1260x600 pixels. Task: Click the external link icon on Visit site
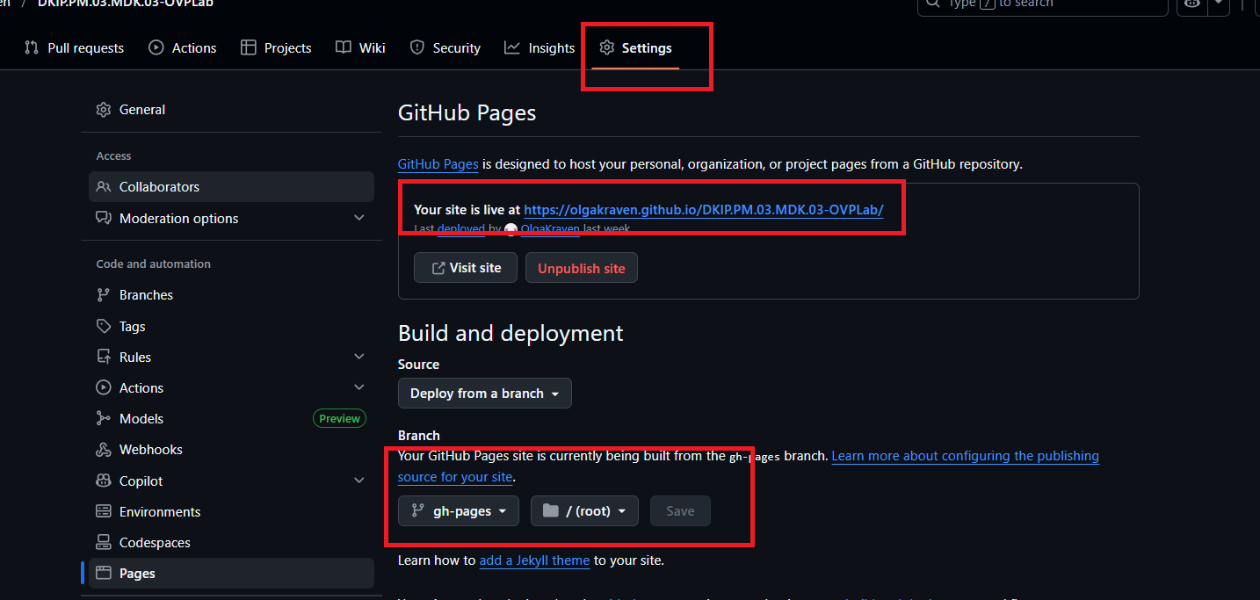pyautogui.click(x=438, y=268)
